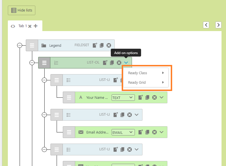Image resolution: width=226 pixels, height=166 pixels.
Task: Open the Ready Class submenu
Action: (x=146, y=73)
